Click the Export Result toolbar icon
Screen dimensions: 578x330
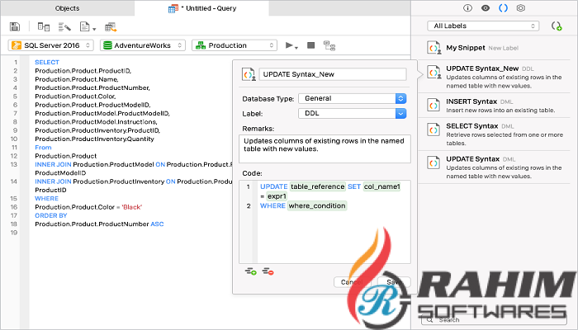[111, 26]
